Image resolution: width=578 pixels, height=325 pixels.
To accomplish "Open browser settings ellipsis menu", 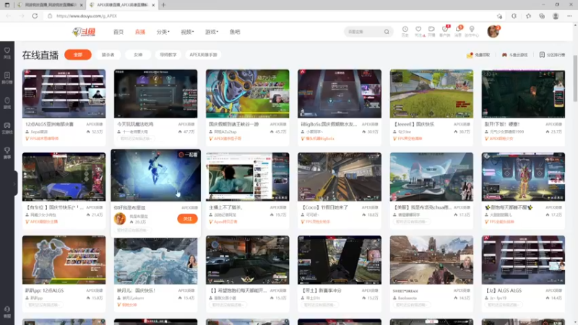I will pyautogui.click(x=569, y=16).
